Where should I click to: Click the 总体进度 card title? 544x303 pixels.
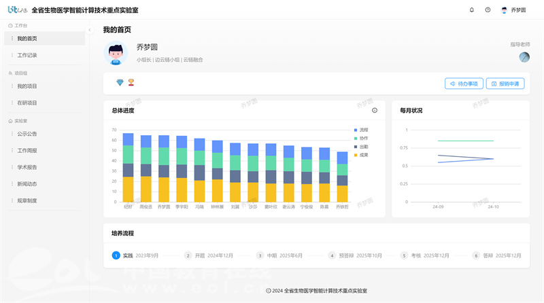pos(123,111)
